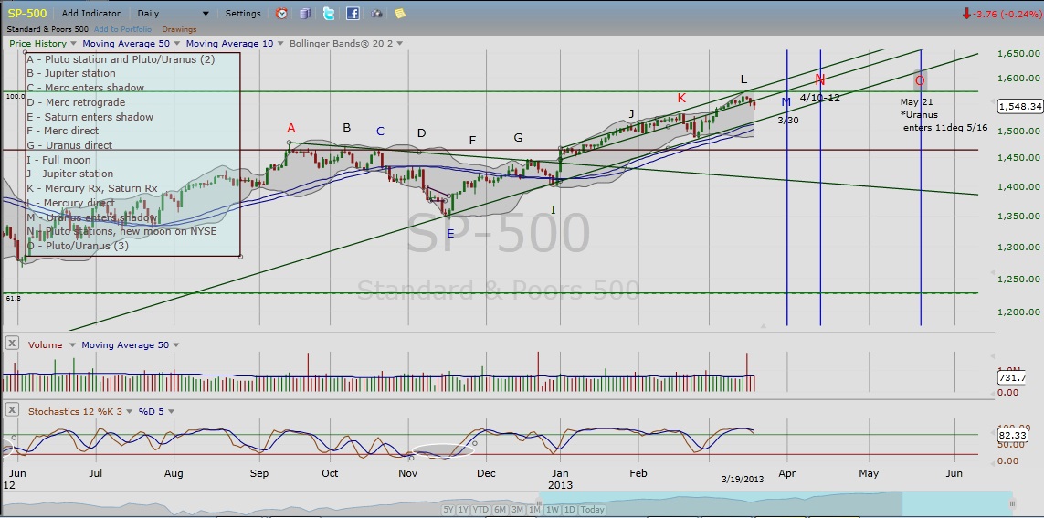Image resolution: width=1044 pixels, height=518 pixels.
Task: Click the red K annotation label
Action: point(681,99)
